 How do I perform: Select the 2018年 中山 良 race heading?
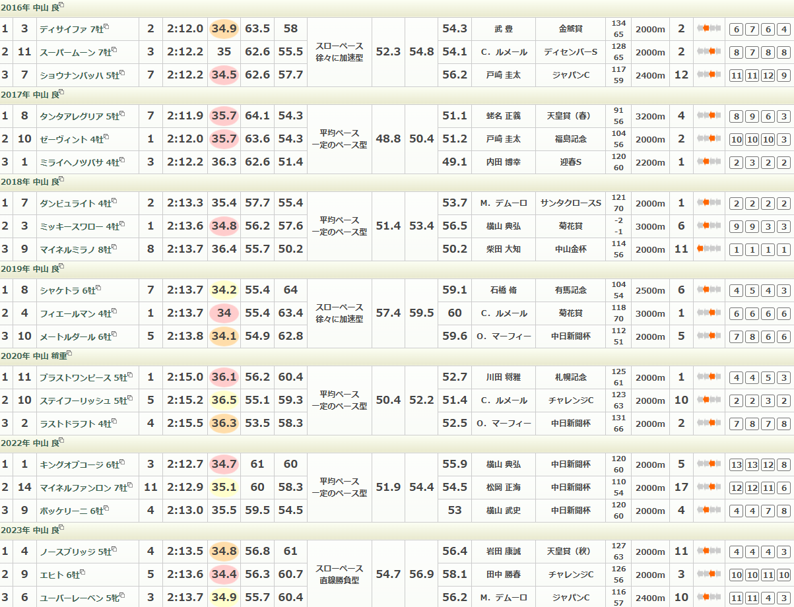pos(29,181)
